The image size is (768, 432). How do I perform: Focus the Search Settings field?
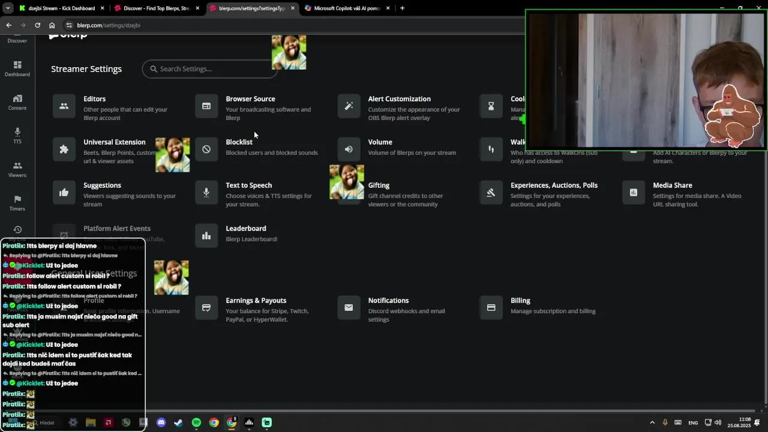[209, 69]
